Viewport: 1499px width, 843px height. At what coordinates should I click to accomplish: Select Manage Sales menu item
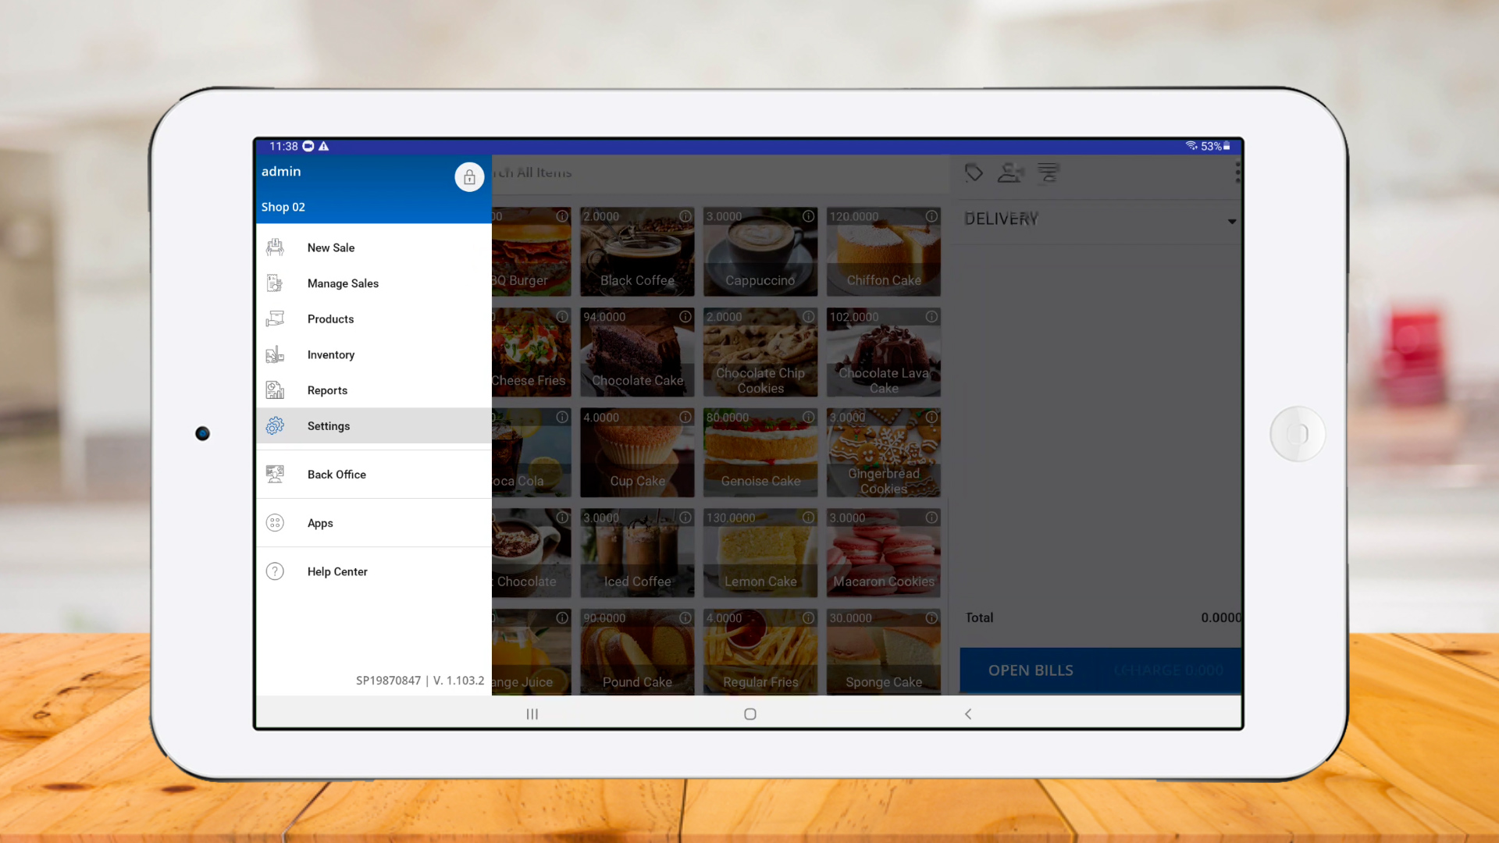(x=343, y=283)
